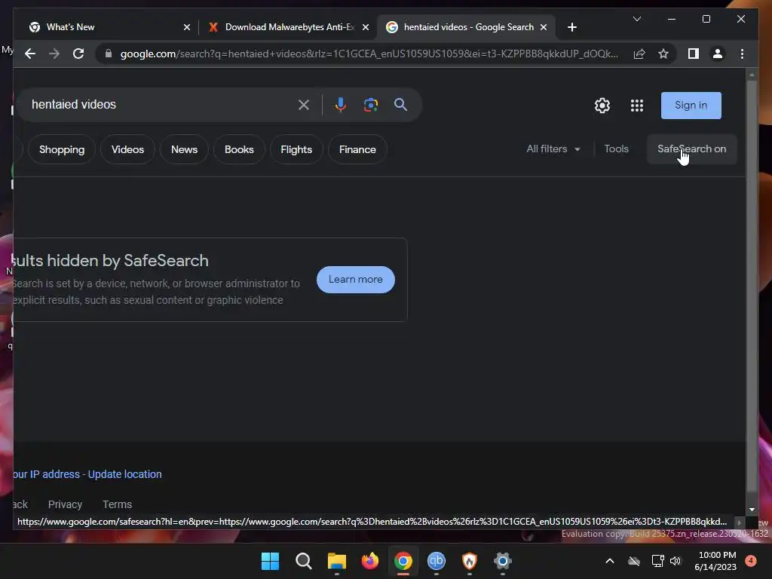The image size is (772, 579).
Task: Open Chrome side panel icon
Action: click(694, 54)
